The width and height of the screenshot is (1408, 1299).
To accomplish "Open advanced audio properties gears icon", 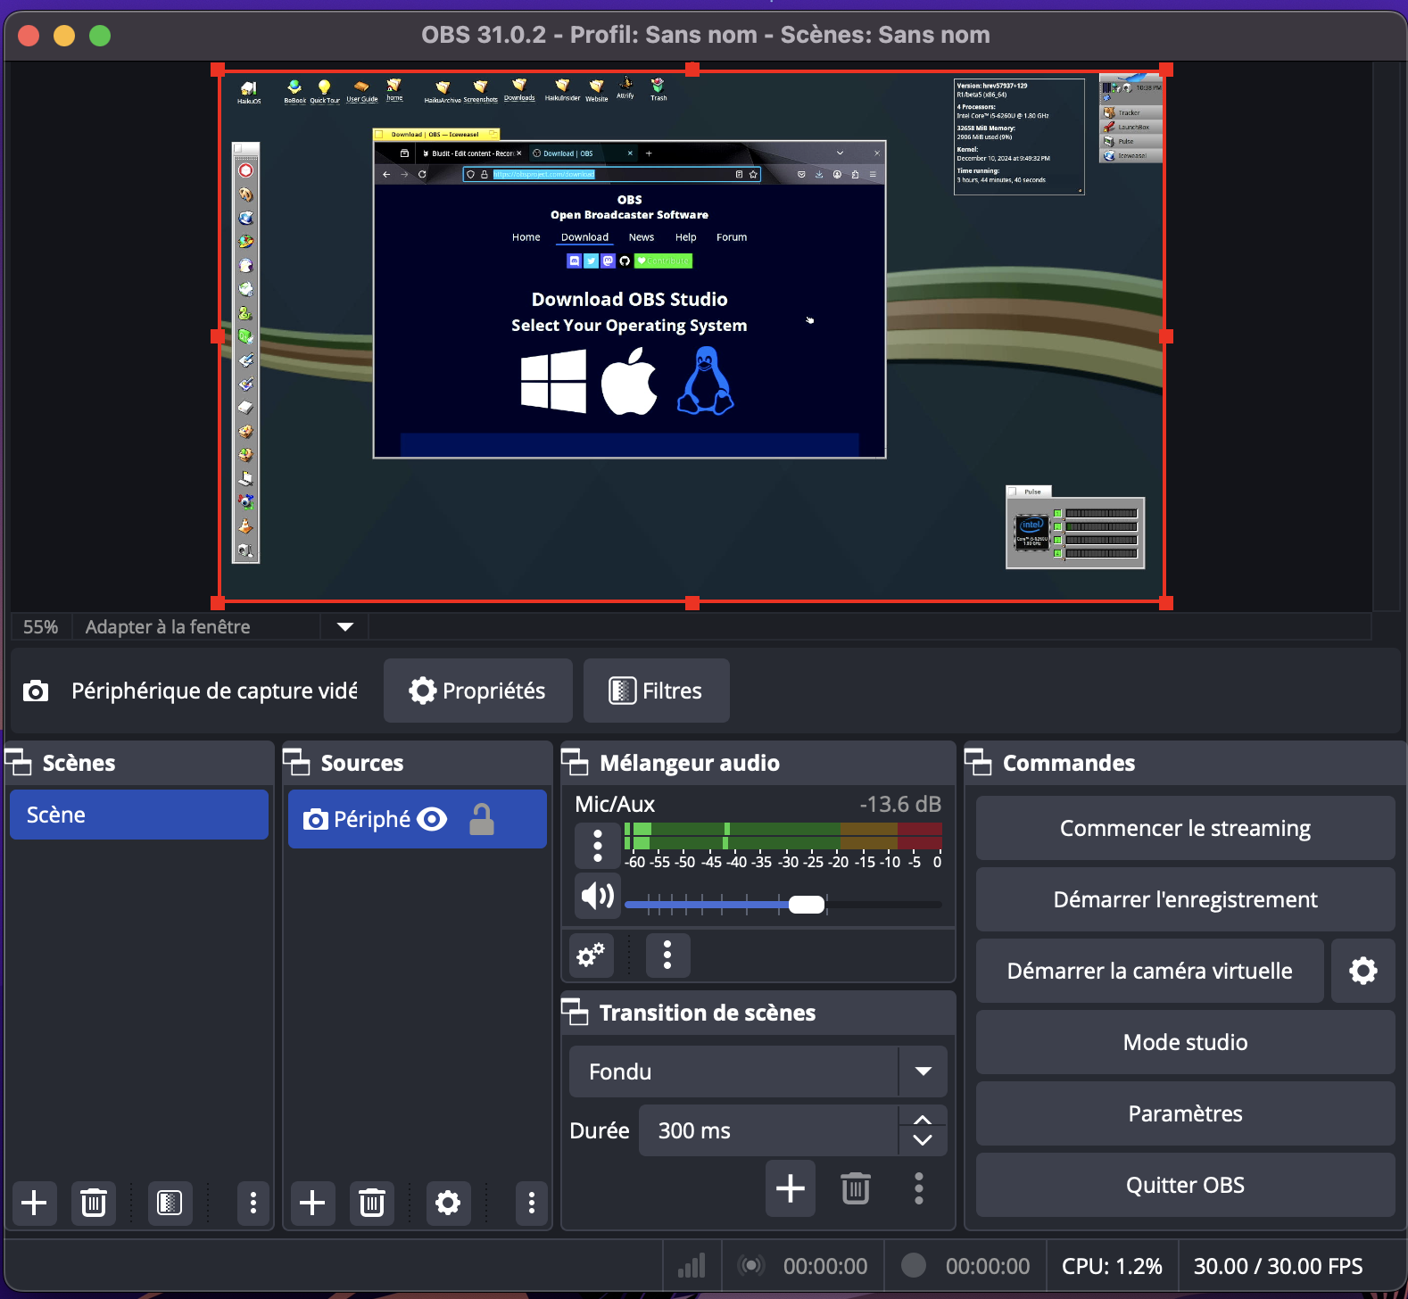I will [x=591, y=956].
